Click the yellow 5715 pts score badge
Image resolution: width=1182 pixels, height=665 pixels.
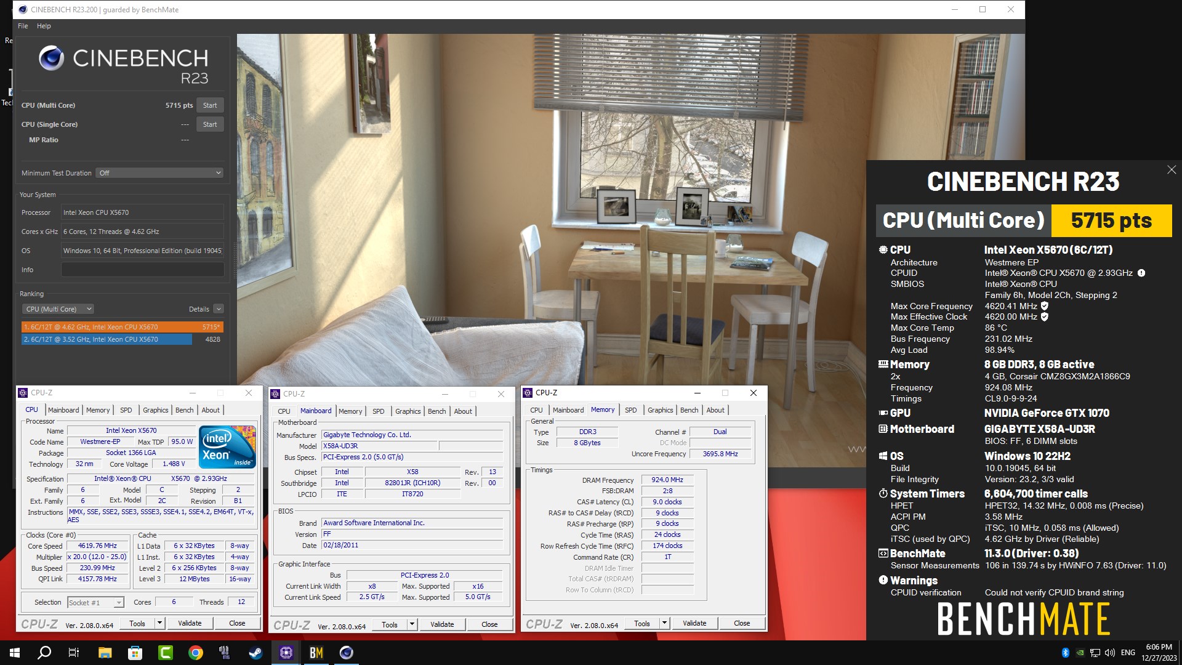pyautogui.click(x=1111, y=220)
